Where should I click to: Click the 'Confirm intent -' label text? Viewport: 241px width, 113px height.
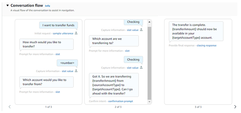point(98,101)
